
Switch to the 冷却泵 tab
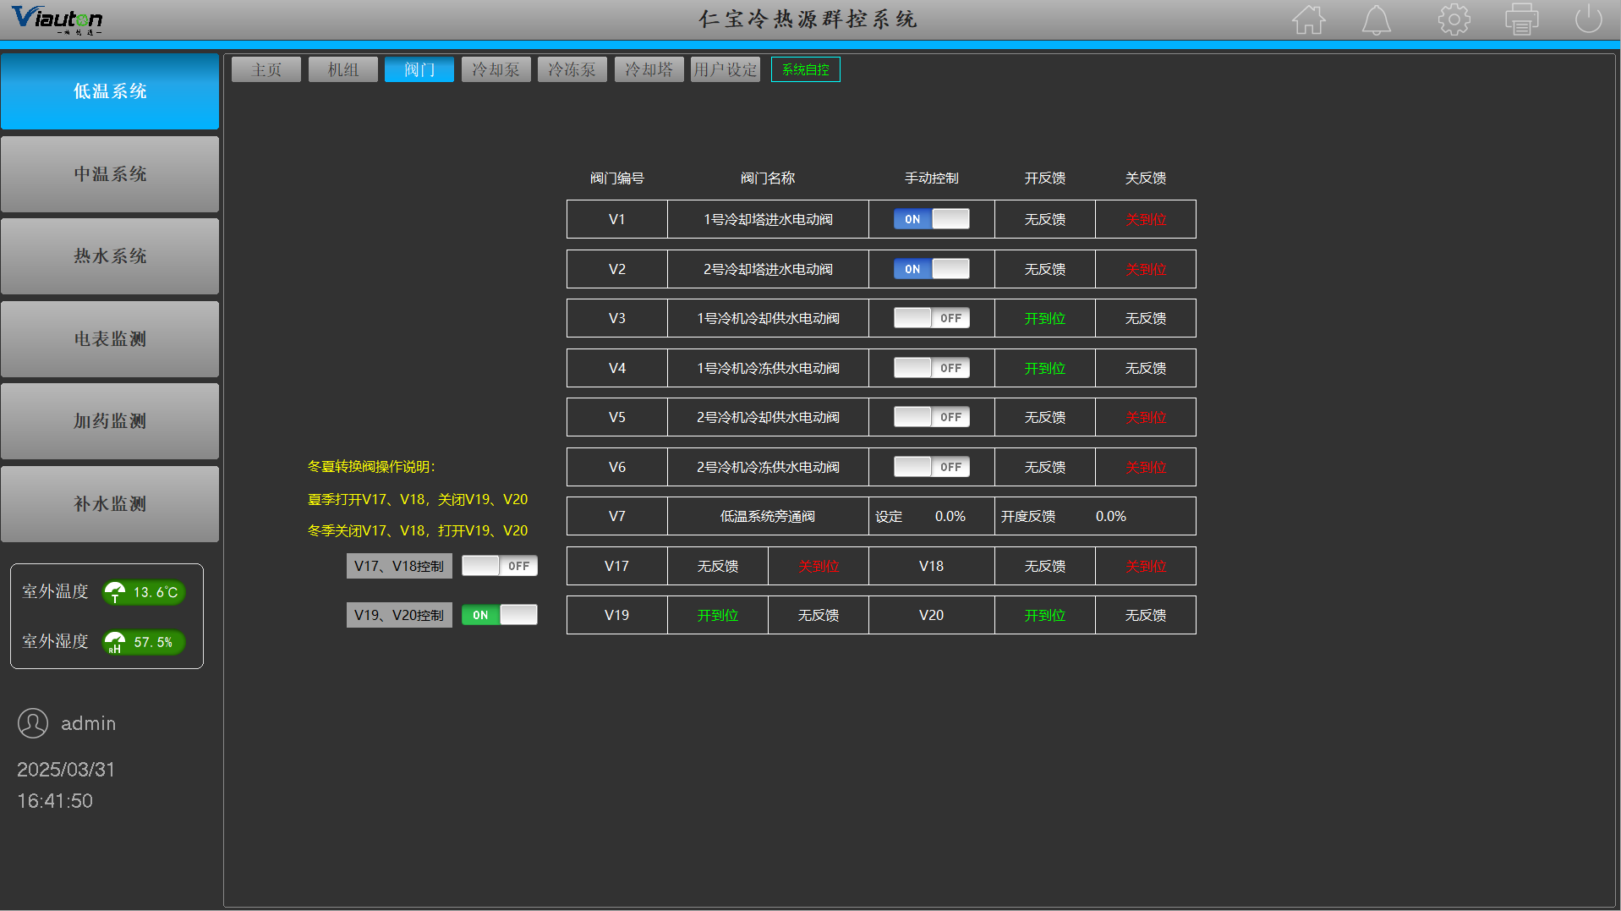pyautogui.click(x=496, y=69)
